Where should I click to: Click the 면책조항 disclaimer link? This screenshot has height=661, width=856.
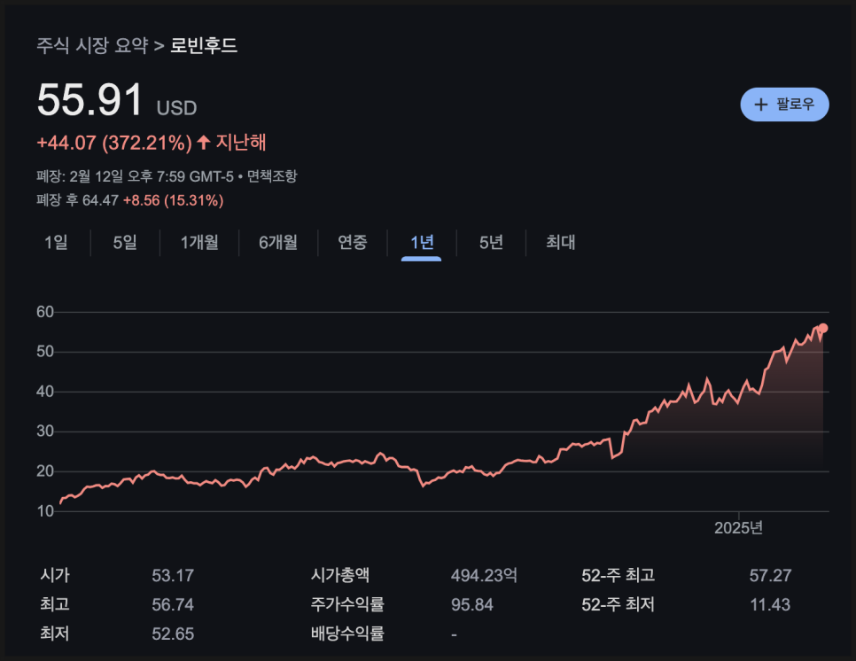(272, 176)
